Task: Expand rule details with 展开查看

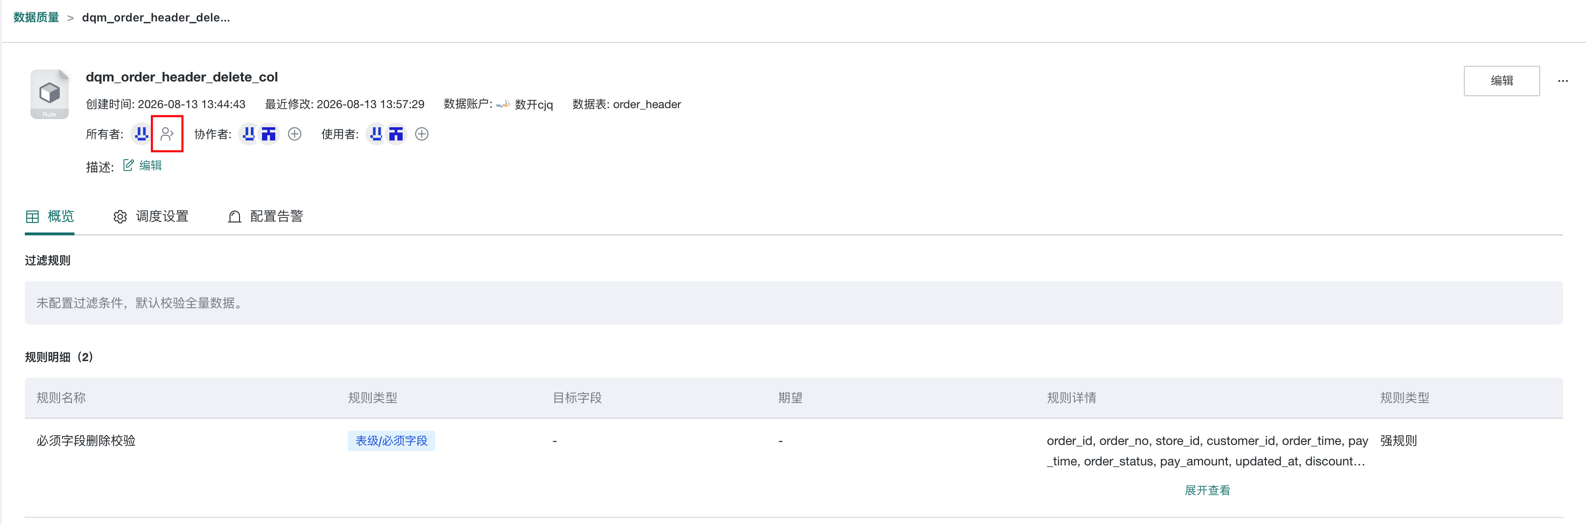Action: 1207,490
